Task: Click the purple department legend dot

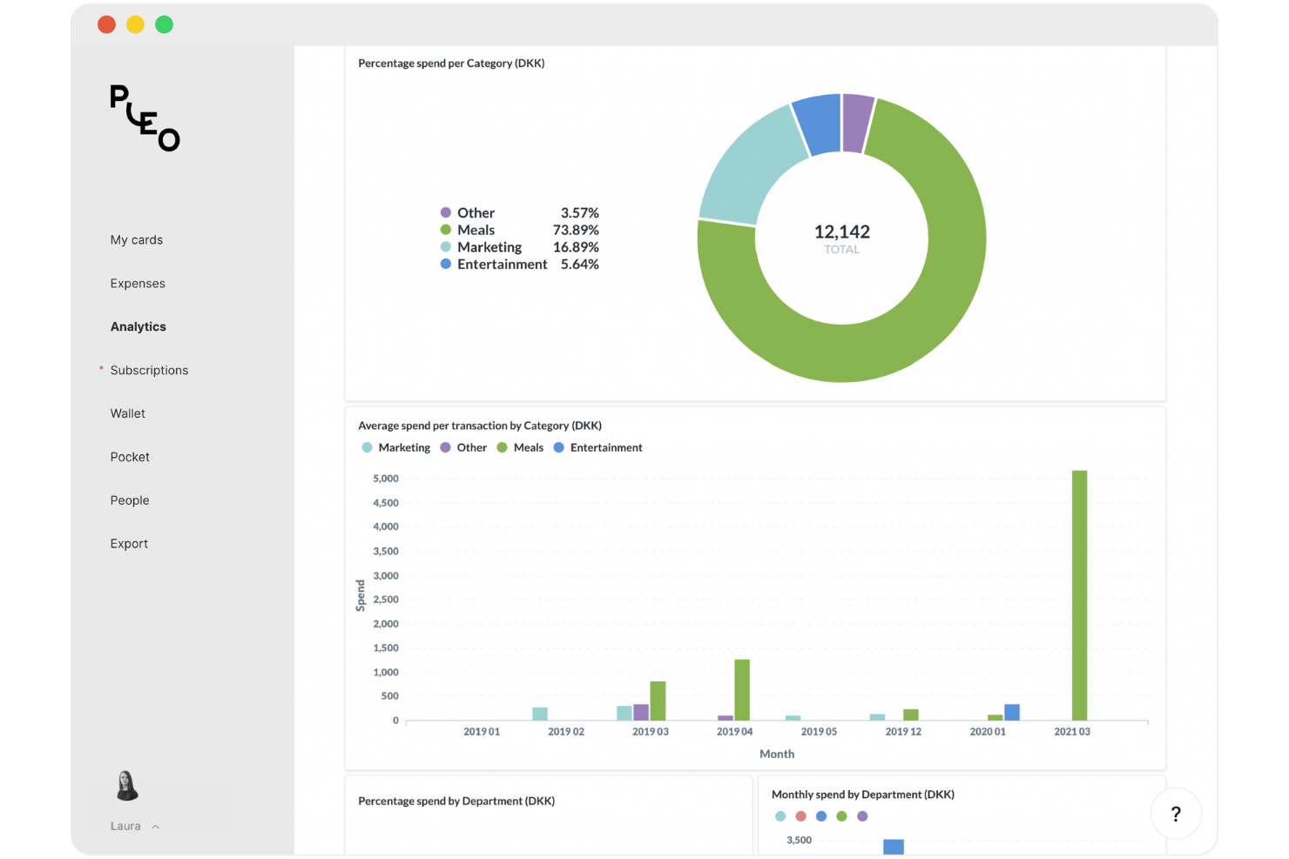Action: pyautogui.click(x=862, y=816)
